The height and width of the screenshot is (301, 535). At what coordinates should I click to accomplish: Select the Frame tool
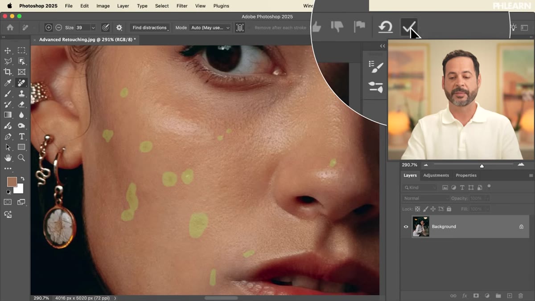[21, 72]
